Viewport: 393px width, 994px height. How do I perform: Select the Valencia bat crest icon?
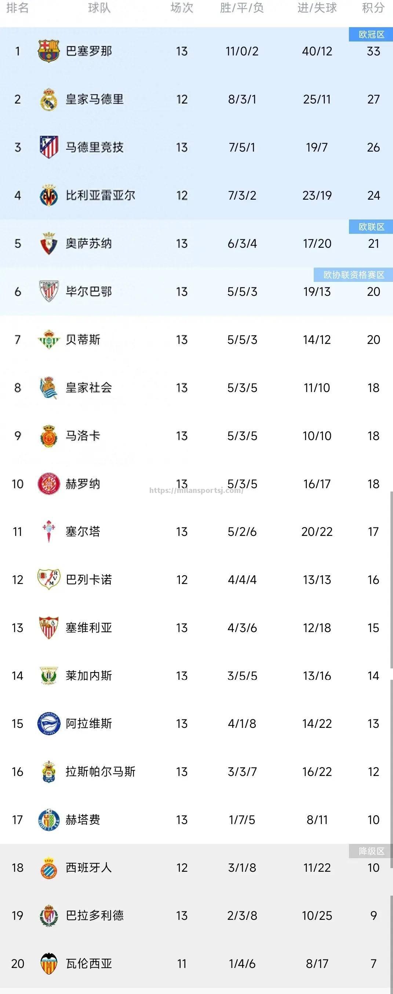click(x=48, y=964)
